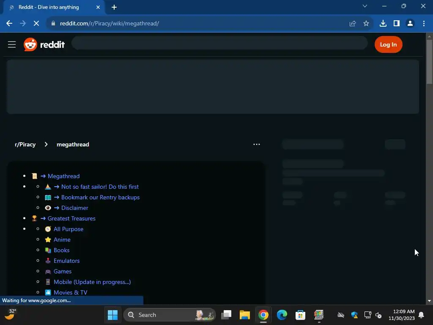
Task: Open the Reddit hamburger menu
Action: (11, 44)
